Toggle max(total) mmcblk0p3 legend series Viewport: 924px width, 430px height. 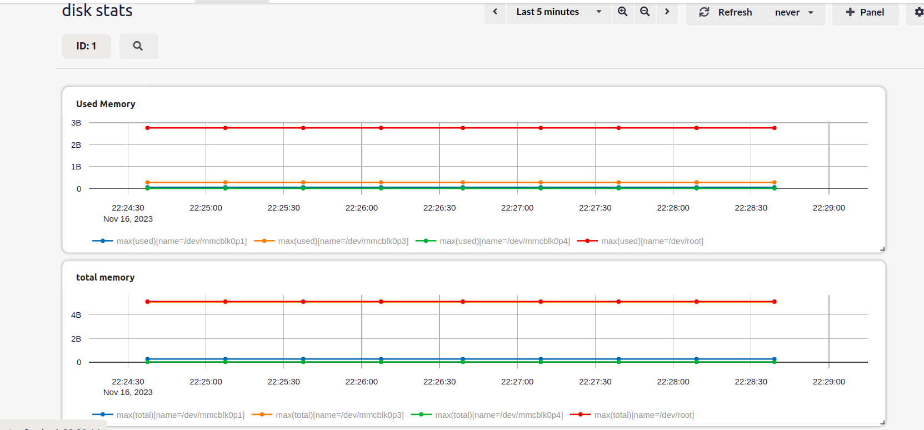click(328, 415)
